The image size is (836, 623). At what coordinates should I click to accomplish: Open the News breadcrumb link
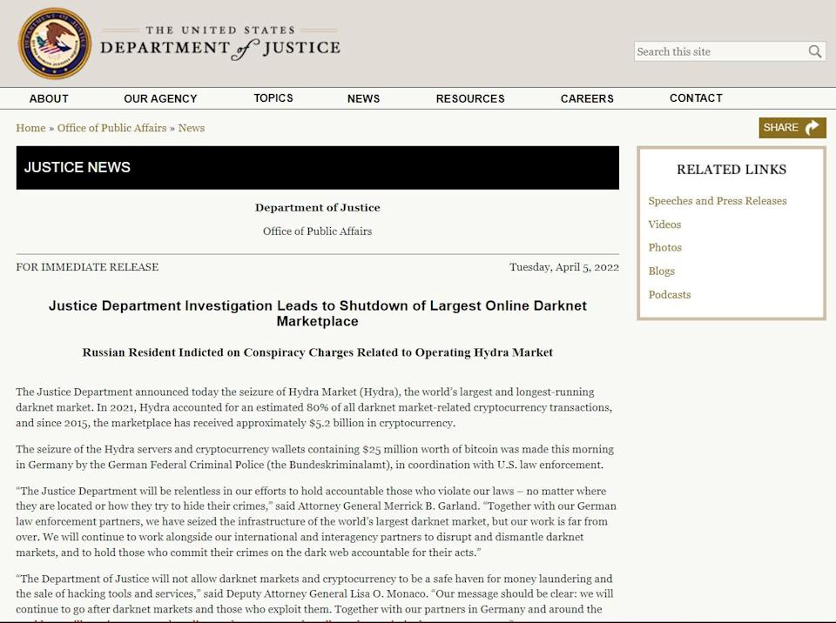192,128
